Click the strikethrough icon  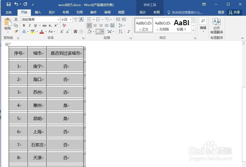[45, 25]
